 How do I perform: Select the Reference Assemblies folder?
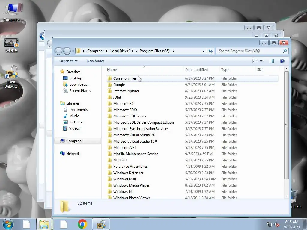tap(130, 167)
